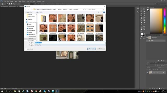The image size is (167, 93).
Task: Switch to the Adjustments tab
Action: click(x=153, y=35)
